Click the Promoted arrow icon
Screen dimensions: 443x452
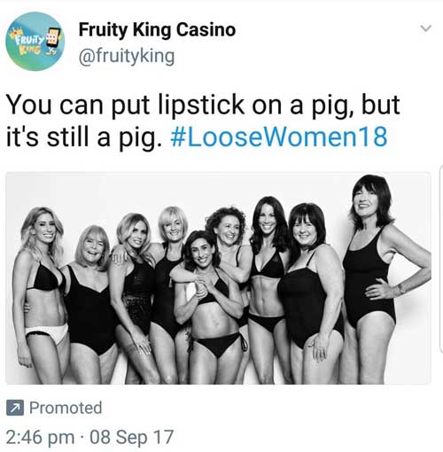(15, 408)
